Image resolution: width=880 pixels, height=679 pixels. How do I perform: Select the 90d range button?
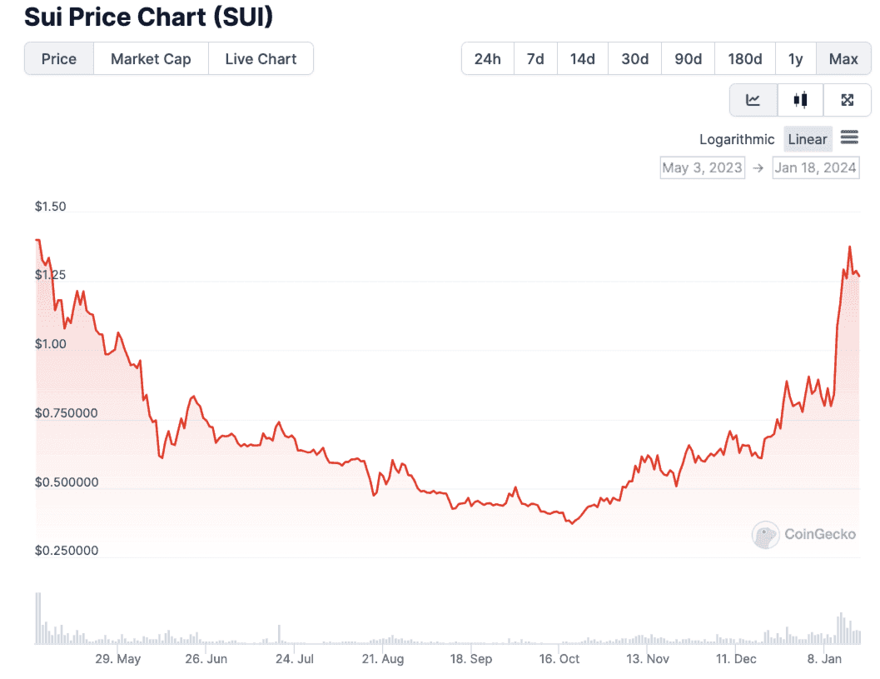pyautogui.click(x=688, y=58)
